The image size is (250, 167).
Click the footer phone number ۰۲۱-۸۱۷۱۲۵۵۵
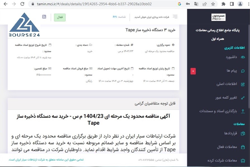tap(146, 160)
